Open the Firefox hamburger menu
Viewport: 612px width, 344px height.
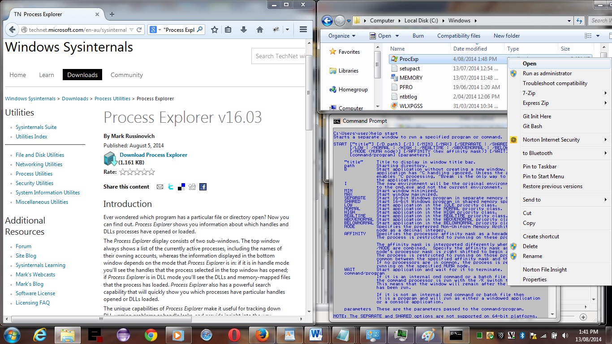tap(303, 30)
